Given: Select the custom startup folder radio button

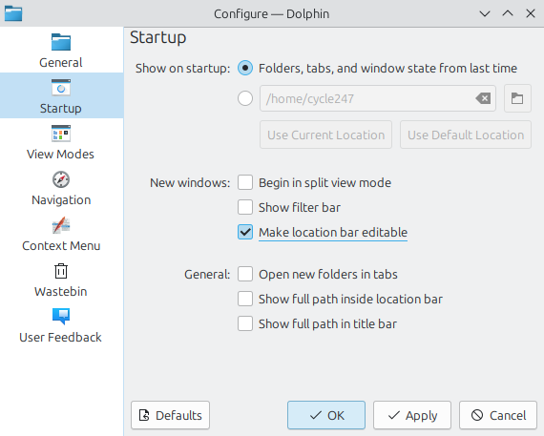Looking at the screenshot, I should coord(245,98).
